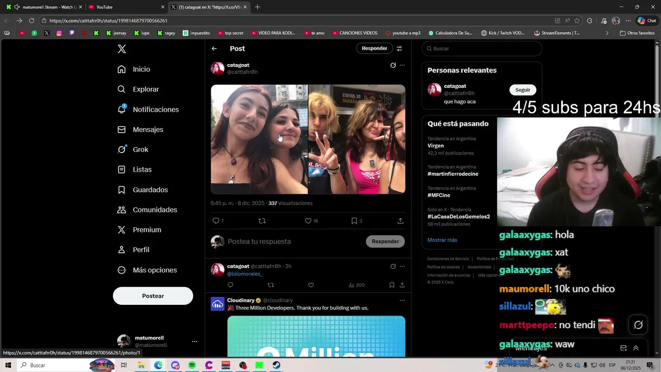Screen dimensions: 661x372
Task: Open Mensajes in the sidebar
Action: click(x=140, y=130)
